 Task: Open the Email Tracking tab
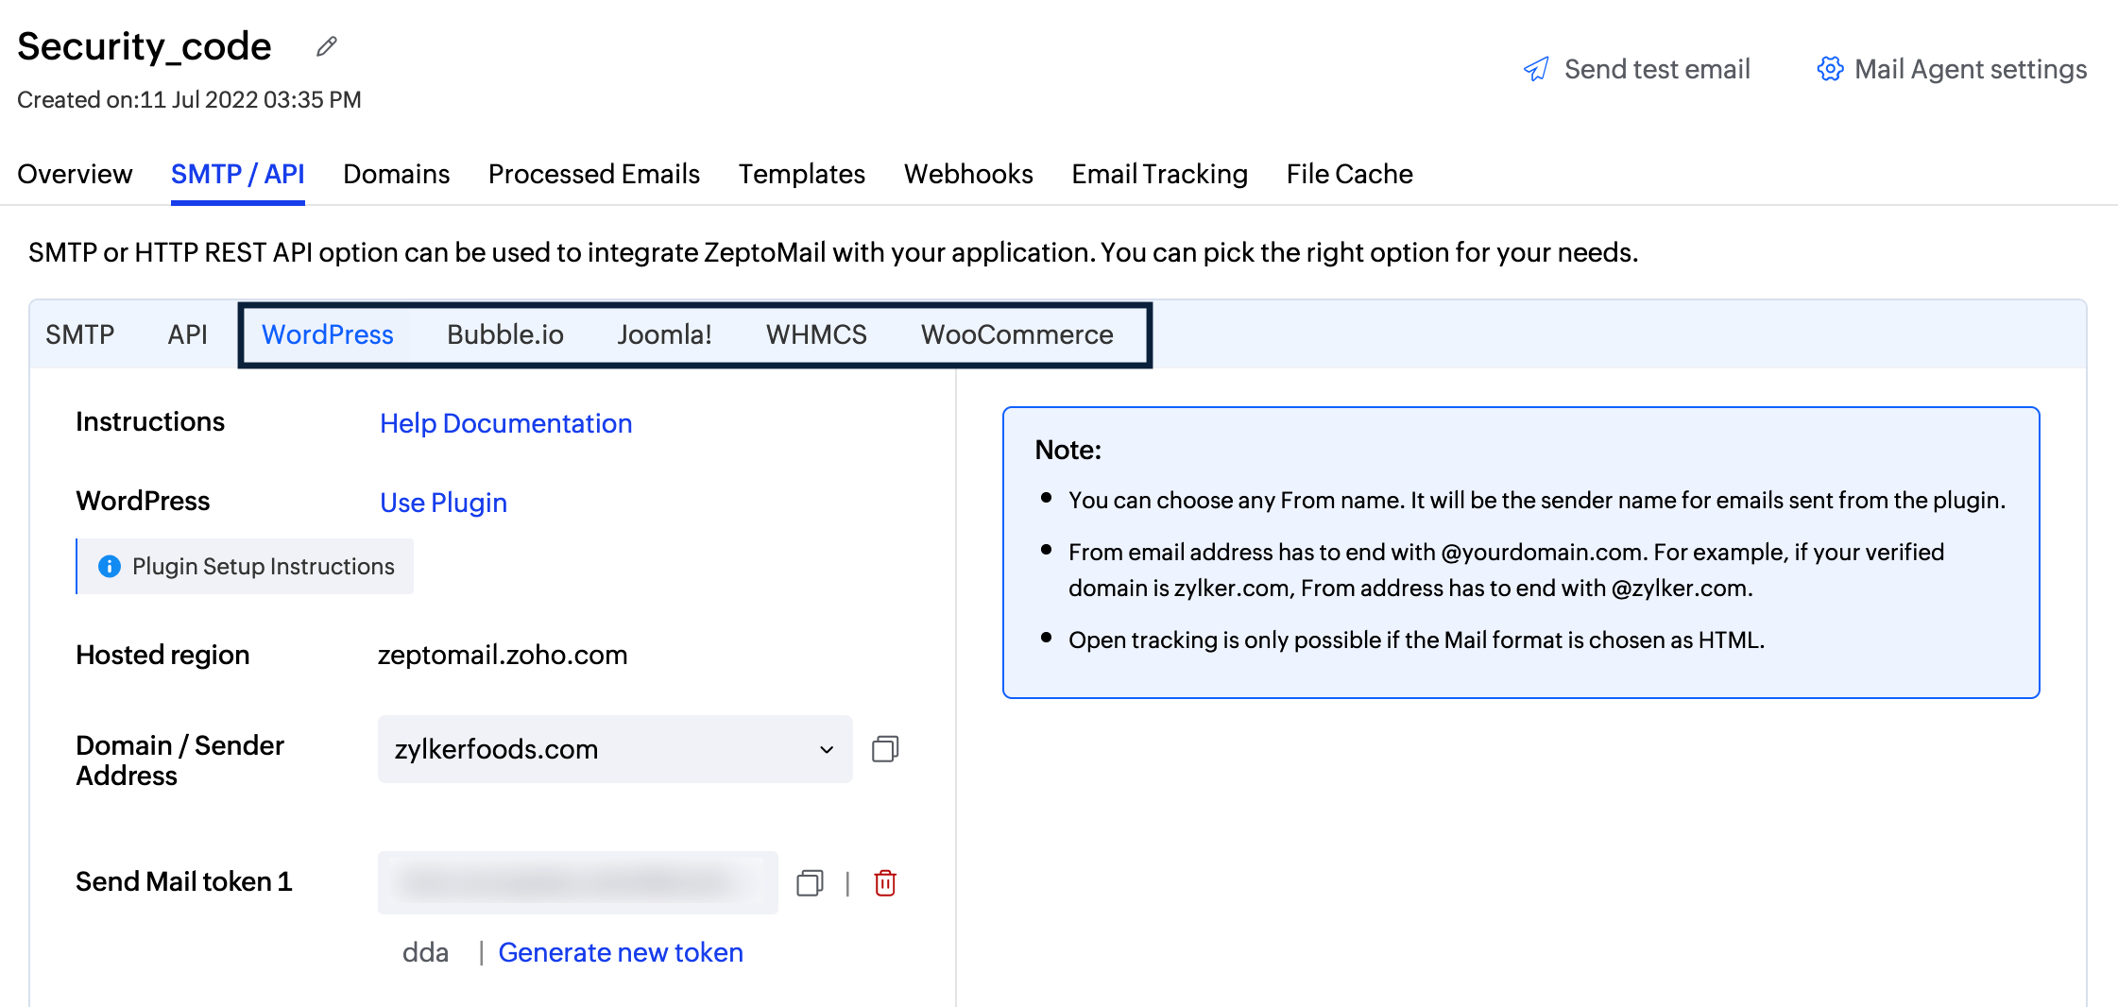pos(1159,174)
